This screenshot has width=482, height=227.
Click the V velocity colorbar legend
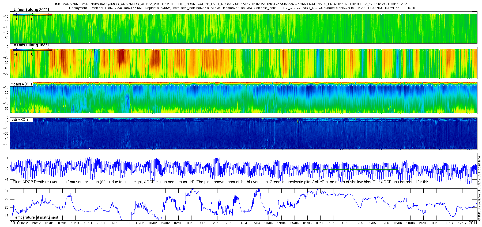(x=32, y=52)
